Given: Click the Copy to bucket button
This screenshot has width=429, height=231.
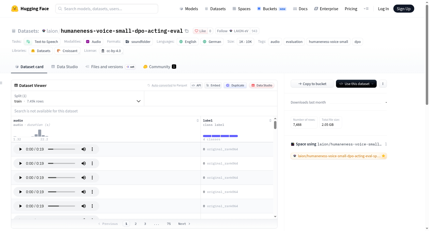Looking at the screenshot, I should click(x=312, y=84).
